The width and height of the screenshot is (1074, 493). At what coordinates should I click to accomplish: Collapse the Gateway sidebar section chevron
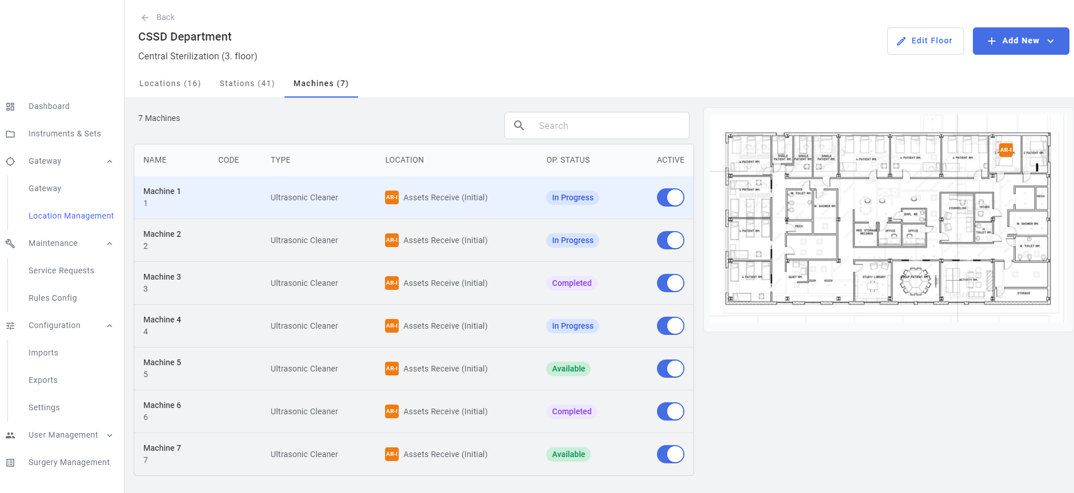click(110, 161)
